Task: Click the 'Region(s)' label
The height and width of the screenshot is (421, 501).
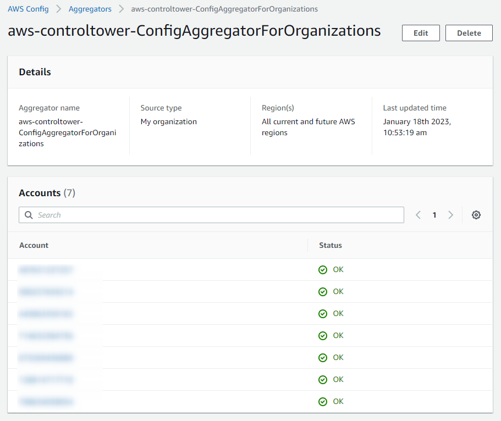Action: [x=278, y=108]
